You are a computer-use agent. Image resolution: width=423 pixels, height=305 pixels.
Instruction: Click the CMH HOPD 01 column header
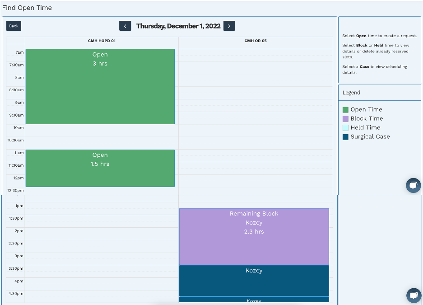click(x=102, y=41)
